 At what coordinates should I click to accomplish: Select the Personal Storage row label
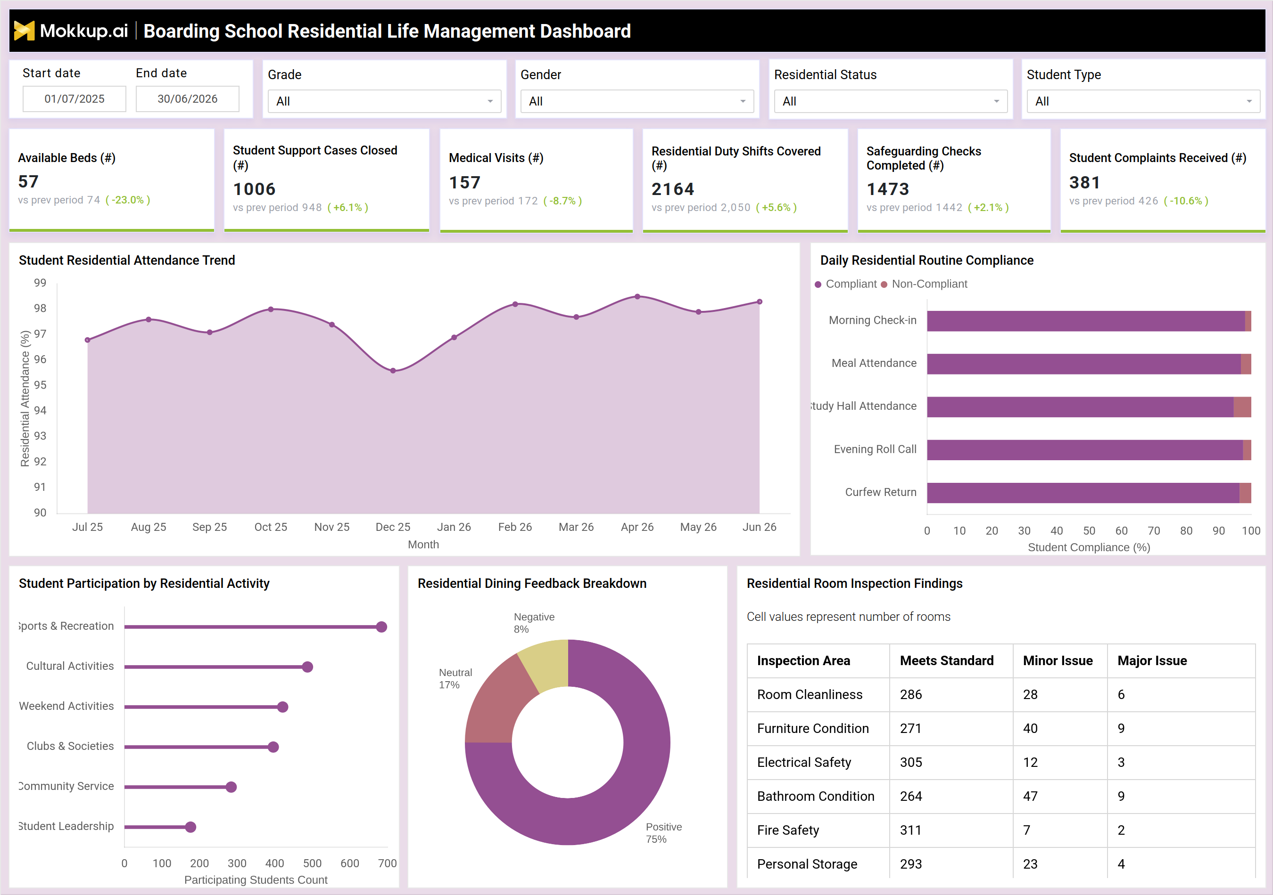click(807, 864)
